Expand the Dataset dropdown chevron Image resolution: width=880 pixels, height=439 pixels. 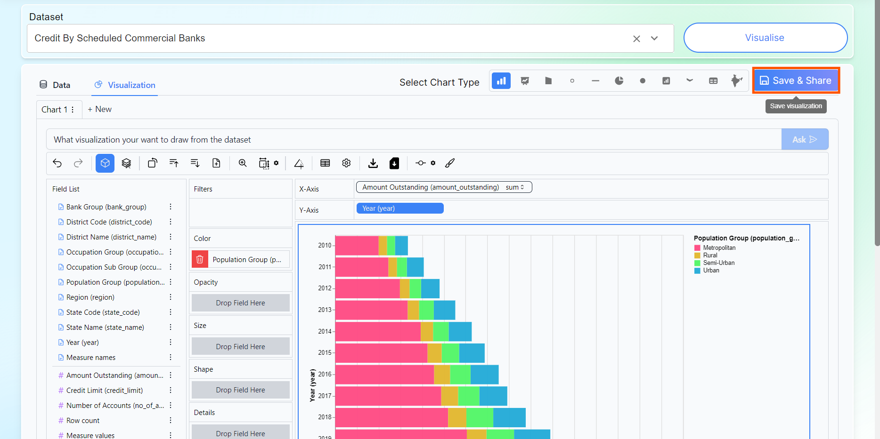pyautogui.click(x=654, y=39)
